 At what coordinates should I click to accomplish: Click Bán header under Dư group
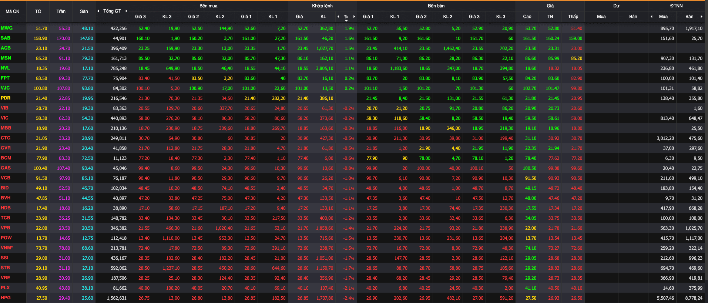pyautogui.click(x=633, y=17)
